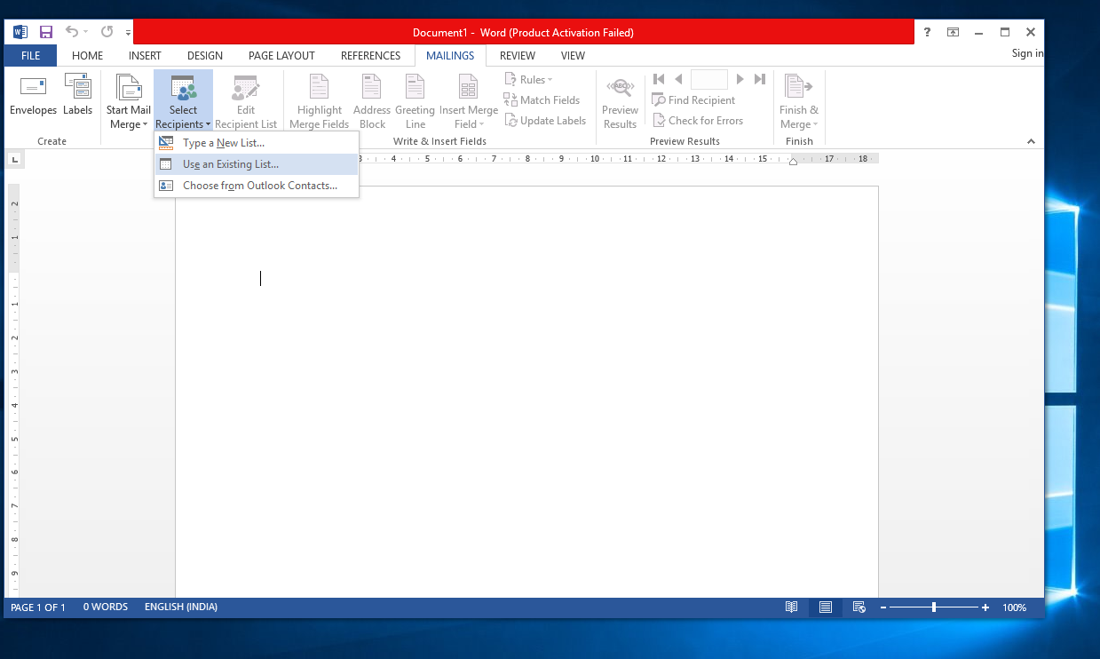Open the Start Mail Merge dropdown

(x=129, y=102)
